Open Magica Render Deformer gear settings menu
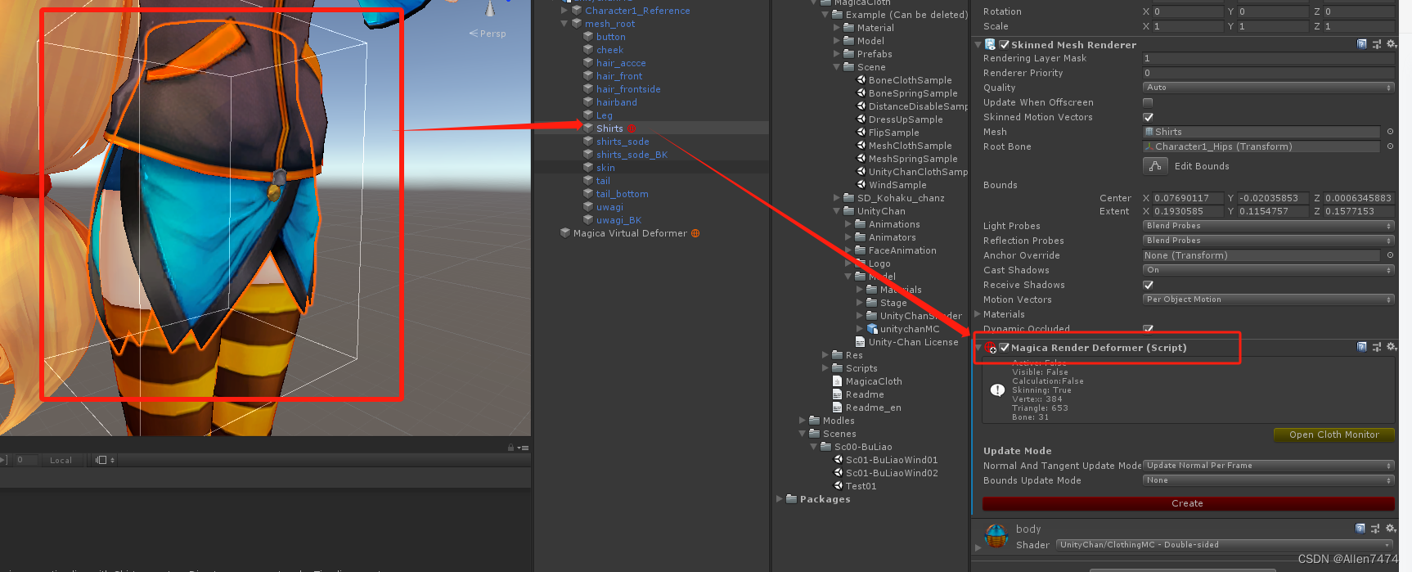The height and width of the screenshot is (572, 1412). coord(1391,347)
